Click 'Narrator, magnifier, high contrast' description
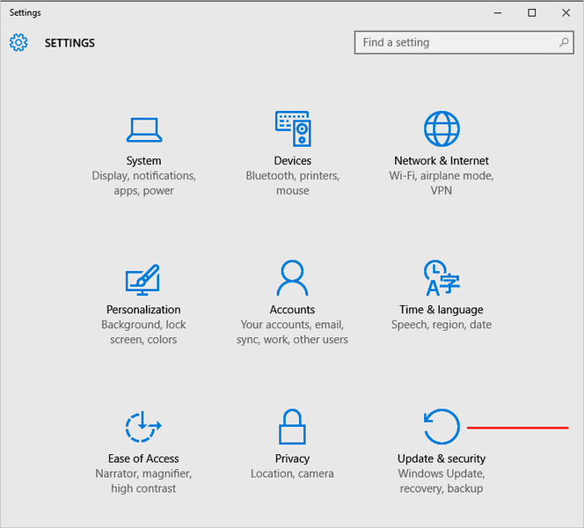Image resolution: width=584 pixels, height=528 pixels. click(143, 481)
